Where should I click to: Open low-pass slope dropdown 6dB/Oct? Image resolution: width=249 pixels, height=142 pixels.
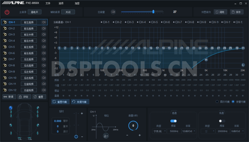point(237,131)
